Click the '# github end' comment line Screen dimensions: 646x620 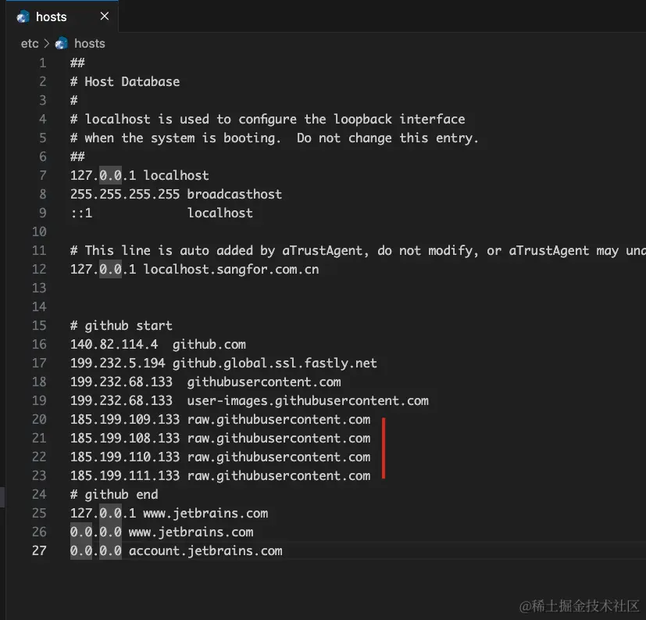click(x=114, y=494)
